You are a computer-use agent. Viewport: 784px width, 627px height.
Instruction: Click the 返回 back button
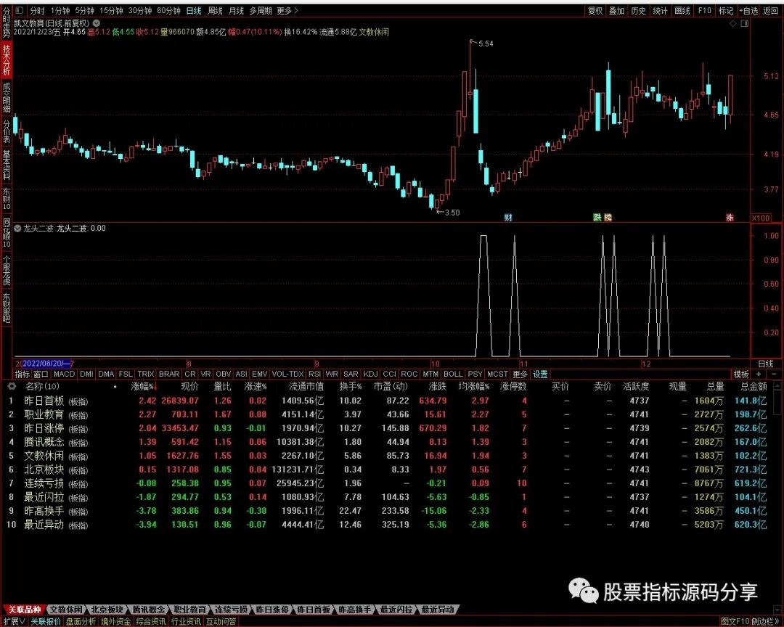click(771, 10)
